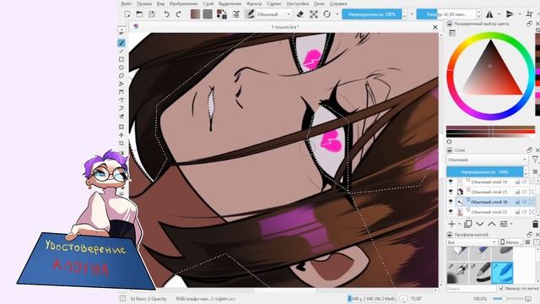Select the freehand brush tool
This screenshot has height=304, width=540.
pos(121,43)
